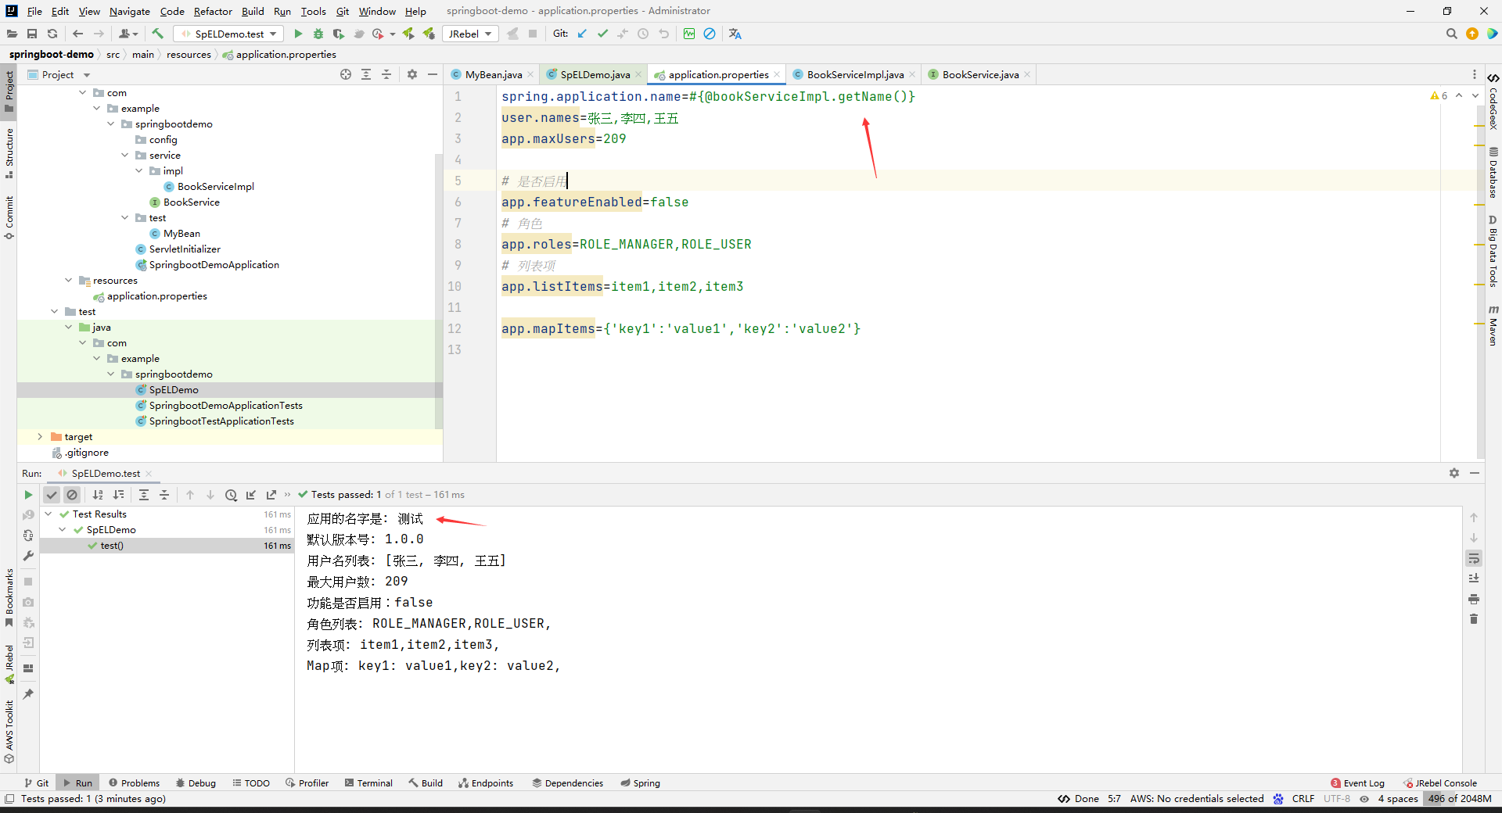Open the Endpoints tool window

tap(486, 783)
